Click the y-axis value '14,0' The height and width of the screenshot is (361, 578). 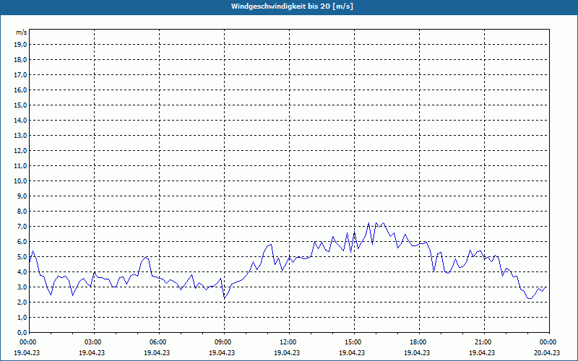(x=20, y=120)
